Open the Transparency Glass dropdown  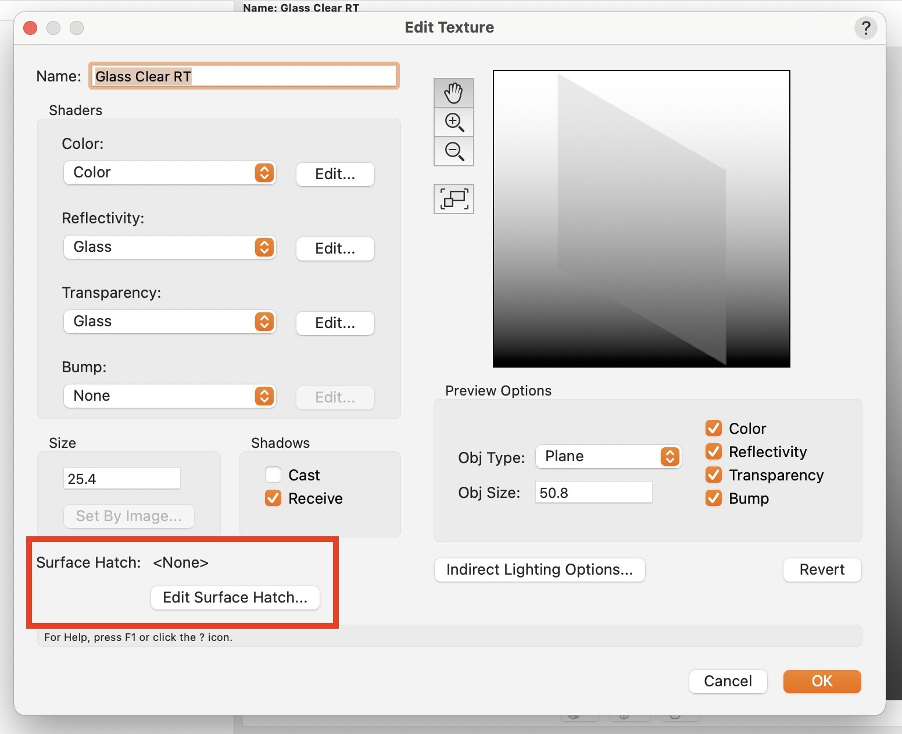click(x=169, y=322)
